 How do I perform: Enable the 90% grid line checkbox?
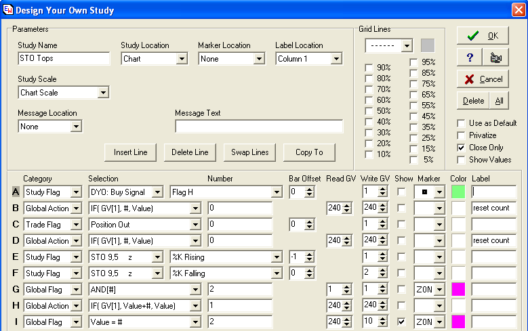click(x=369, y=68)
